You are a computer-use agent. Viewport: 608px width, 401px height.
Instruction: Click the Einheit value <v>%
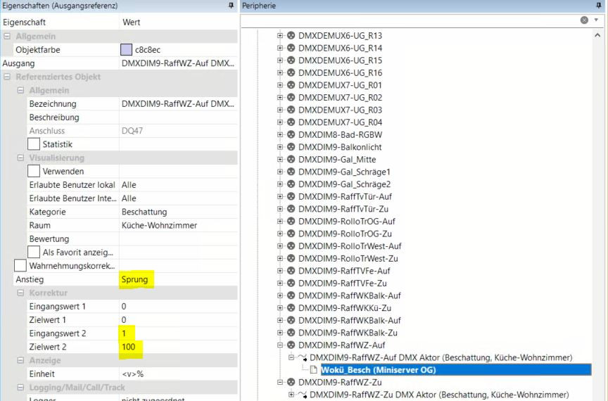tap(178, 374)
